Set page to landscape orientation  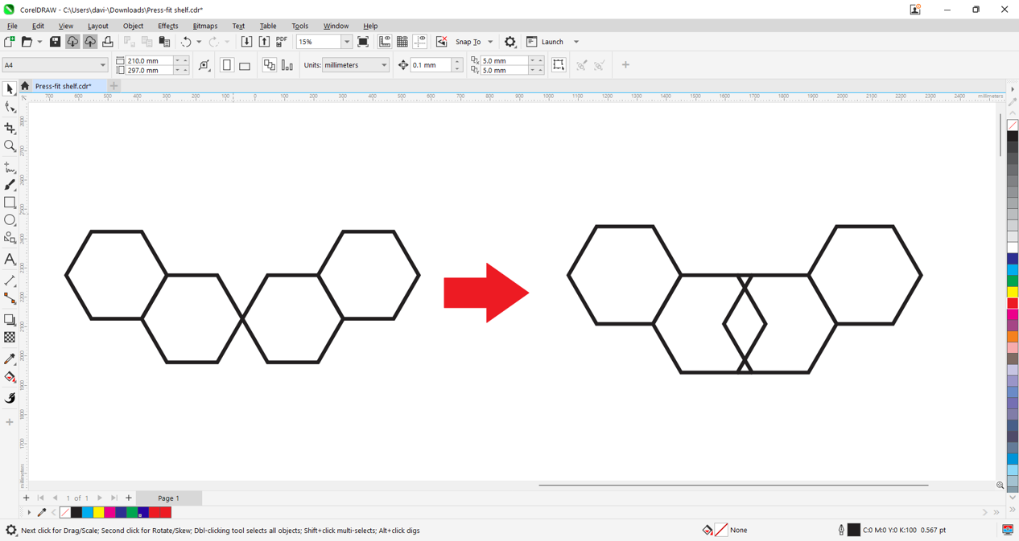(245, 65)
